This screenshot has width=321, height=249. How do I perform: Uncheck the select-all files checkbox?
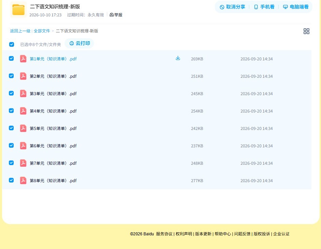point(12,44)
